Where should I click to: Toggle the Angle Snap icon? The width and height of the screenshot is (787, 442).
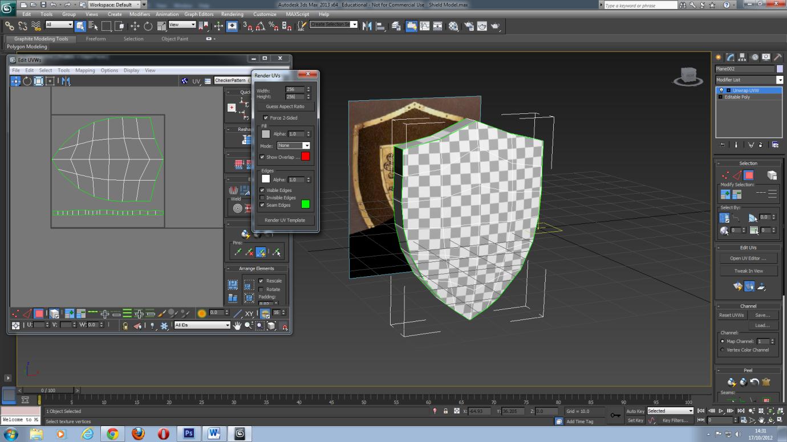[x=260, y=26]
